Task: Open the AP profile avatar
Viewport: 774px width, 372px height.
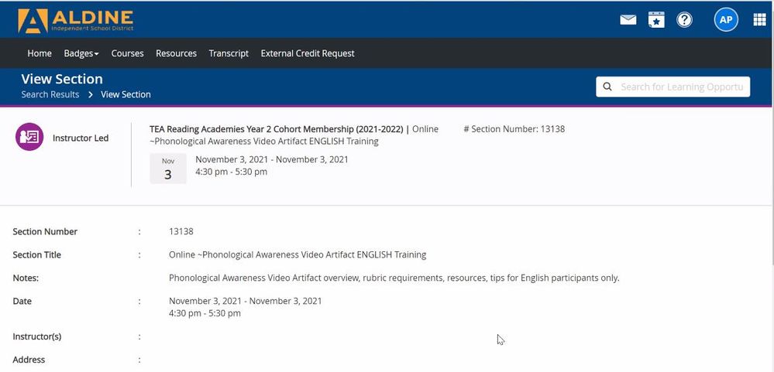Action: pos(726,20)
